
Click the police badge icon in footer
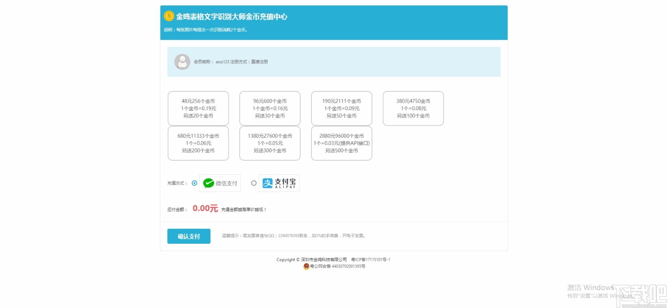coord(306,266)
